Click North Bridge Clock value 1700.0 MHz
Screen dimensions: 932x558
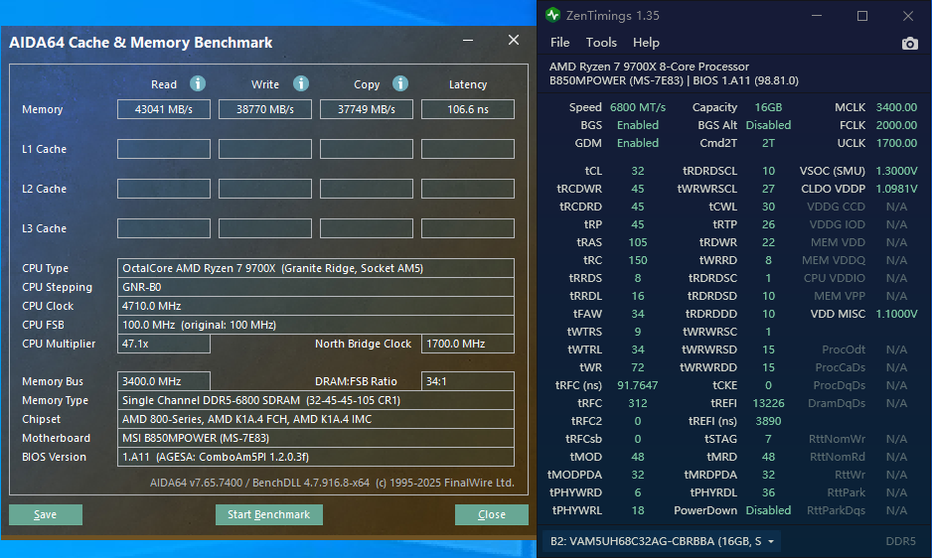tap(468, 344)
